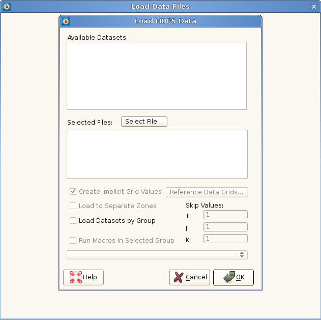Click Select File... button
This screenshot has width=321, height=320.
[x=144, y=122]
